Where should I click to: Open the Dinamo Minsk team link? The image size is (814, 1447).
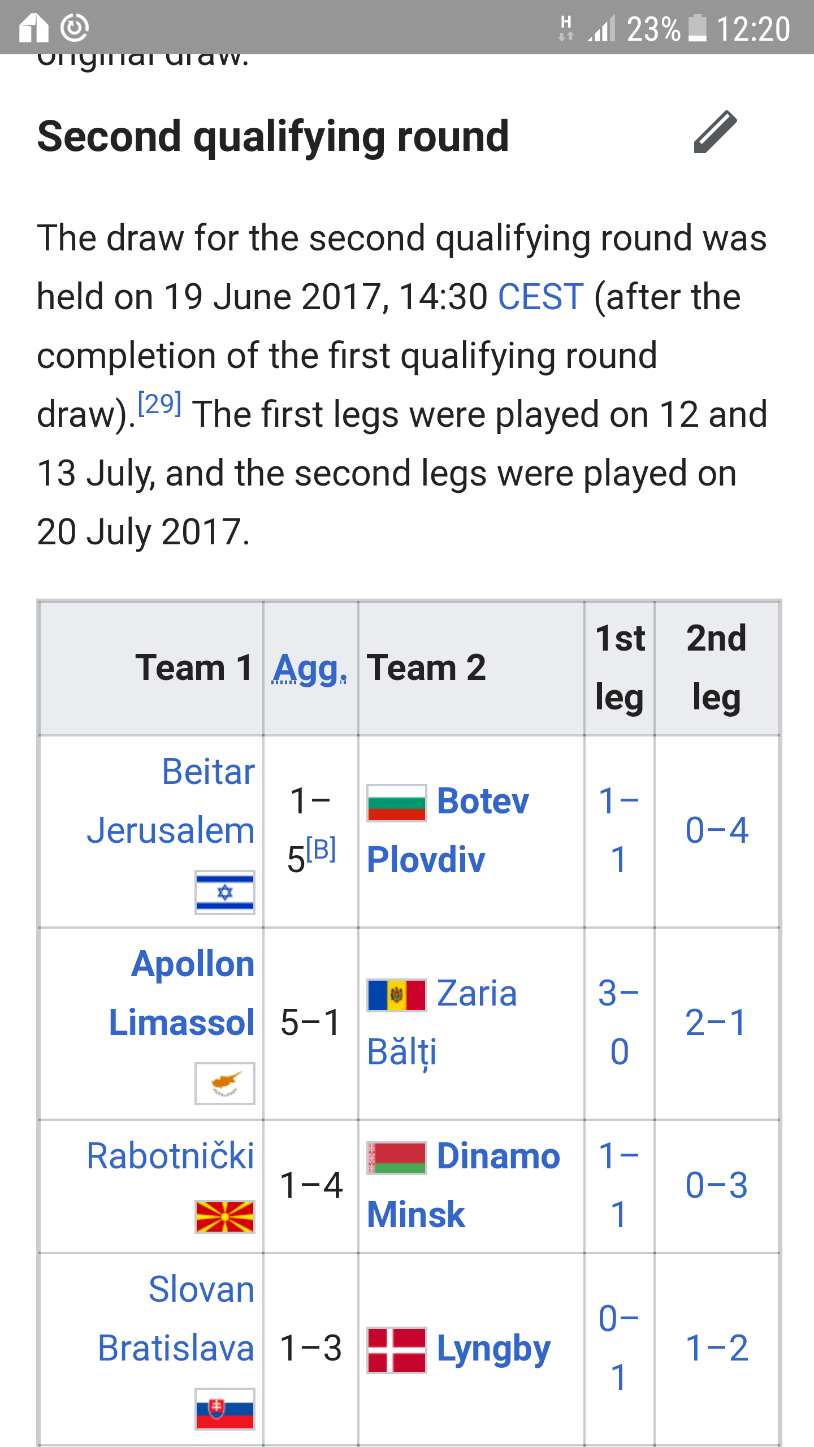pos(464,1185)
